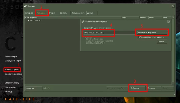The width and height of the screenshot is (180, 103).
Task: Sort servers by Игроки column
Action: [144, 18]
